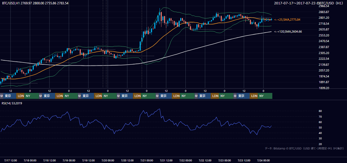Click RSI axis level 80
Image resolution: width=347 pixels, height=163 pixels.
click(x=320, y=111)
